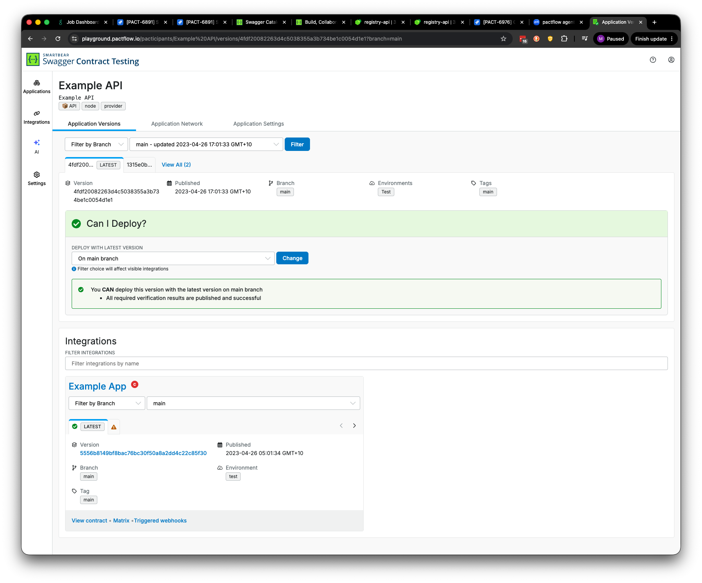Click the warning triangle version tab
Viewport: 702px width, 583px height.
[114, 427]
